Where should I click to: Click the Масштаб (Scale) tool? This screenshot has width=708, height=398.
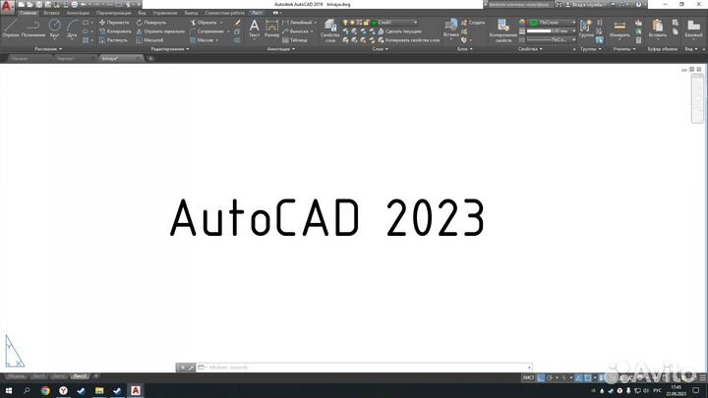[x=149, y=40]
